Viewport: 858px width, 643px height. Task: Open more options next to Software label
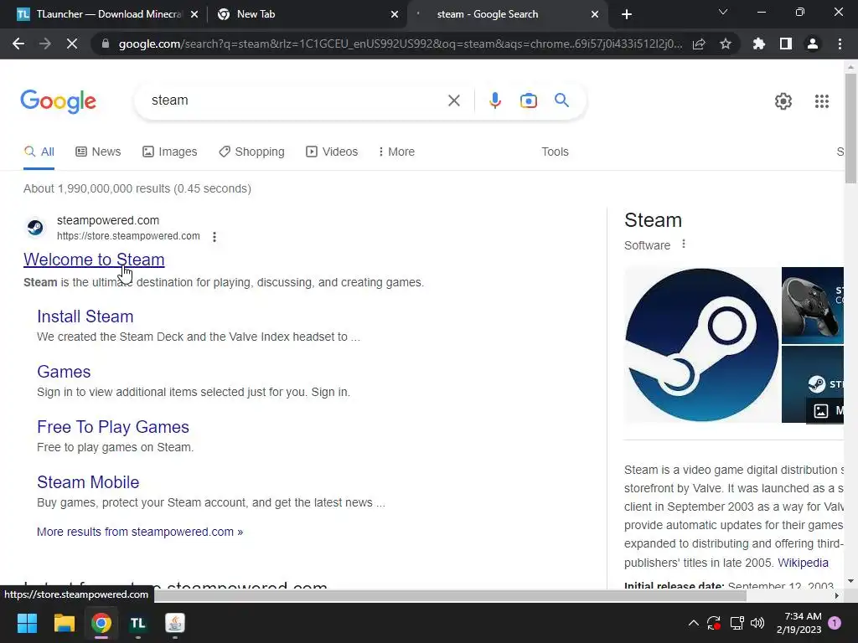click(x=684, y=244)
